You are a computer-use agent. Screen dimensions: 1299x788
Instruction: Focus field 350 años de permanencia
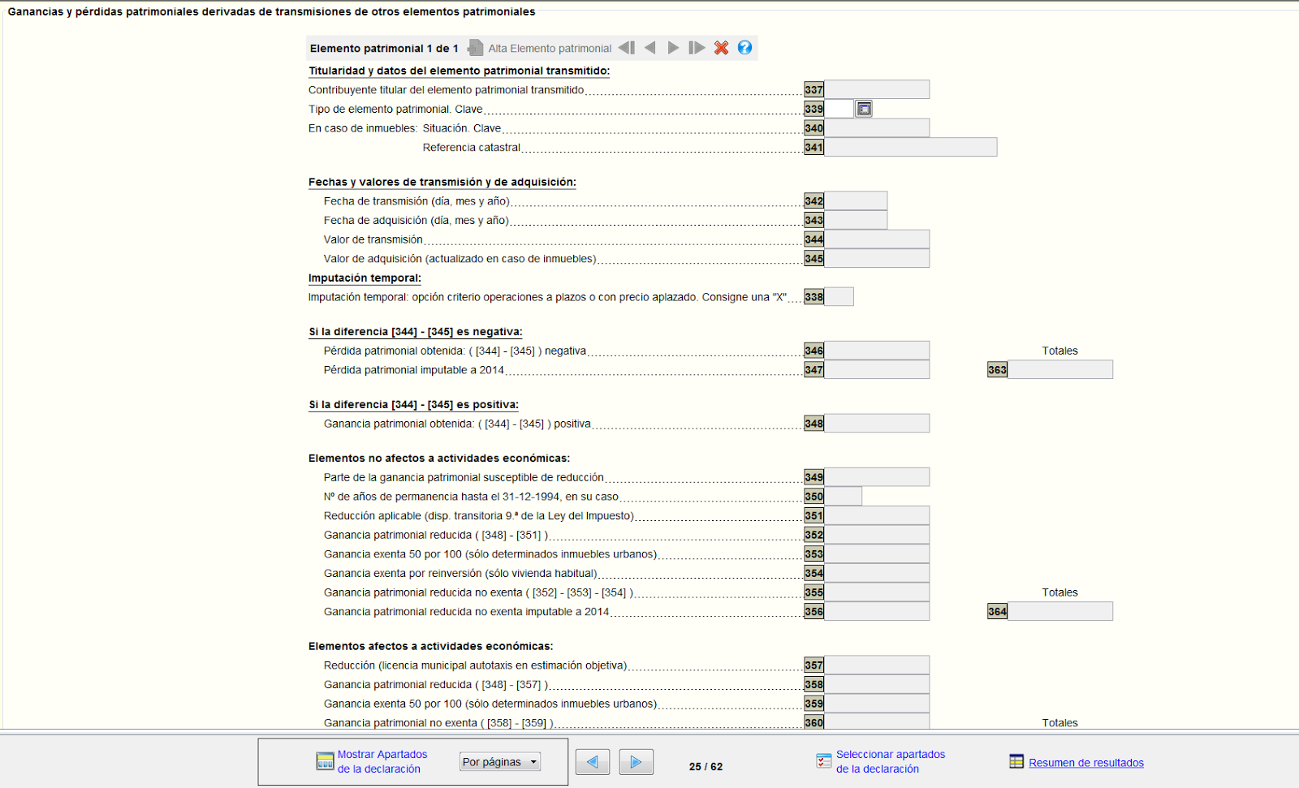click(x=844, y=497)
